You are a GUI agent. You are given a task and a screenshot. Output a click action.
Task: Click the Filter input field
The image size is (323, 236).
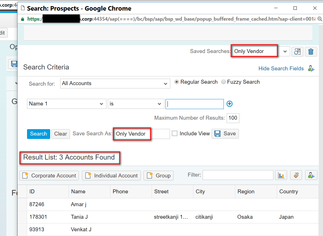coord(238,175)
